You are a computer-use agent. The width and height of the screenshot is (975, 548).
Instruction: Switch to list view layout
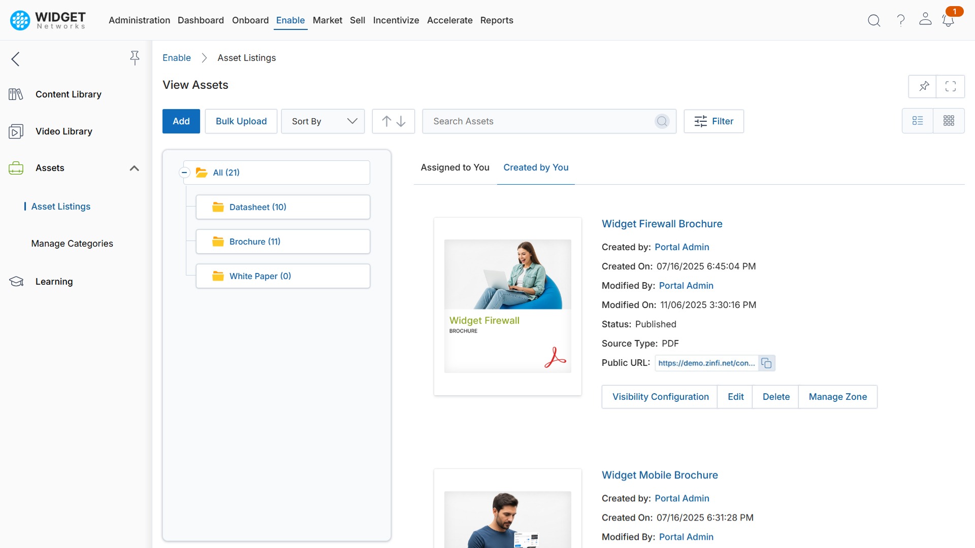[917, 121]
